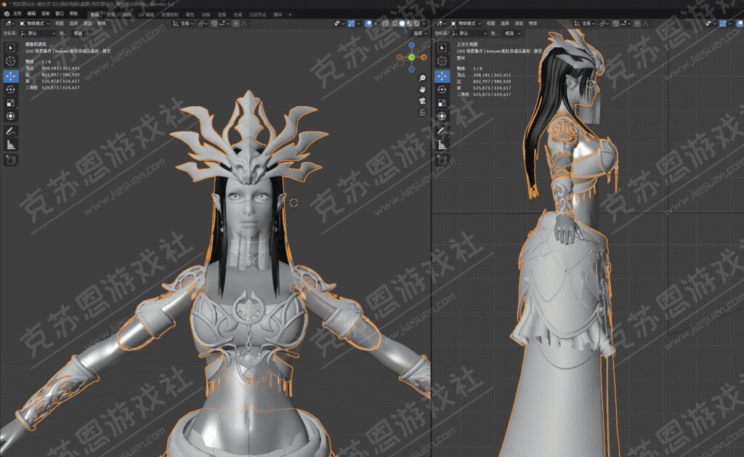744x457 pixels.
Task: Choose the Measure tool in left viewport
Action: tap(11, 145)
